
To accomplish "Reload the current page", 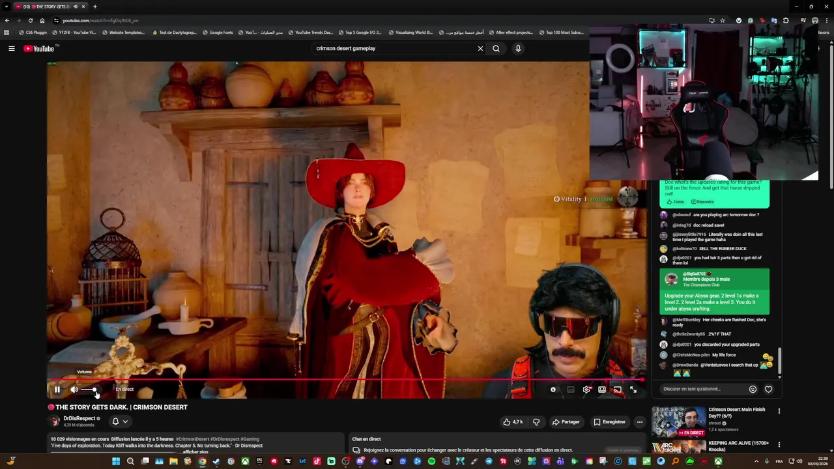I will 30,20.
